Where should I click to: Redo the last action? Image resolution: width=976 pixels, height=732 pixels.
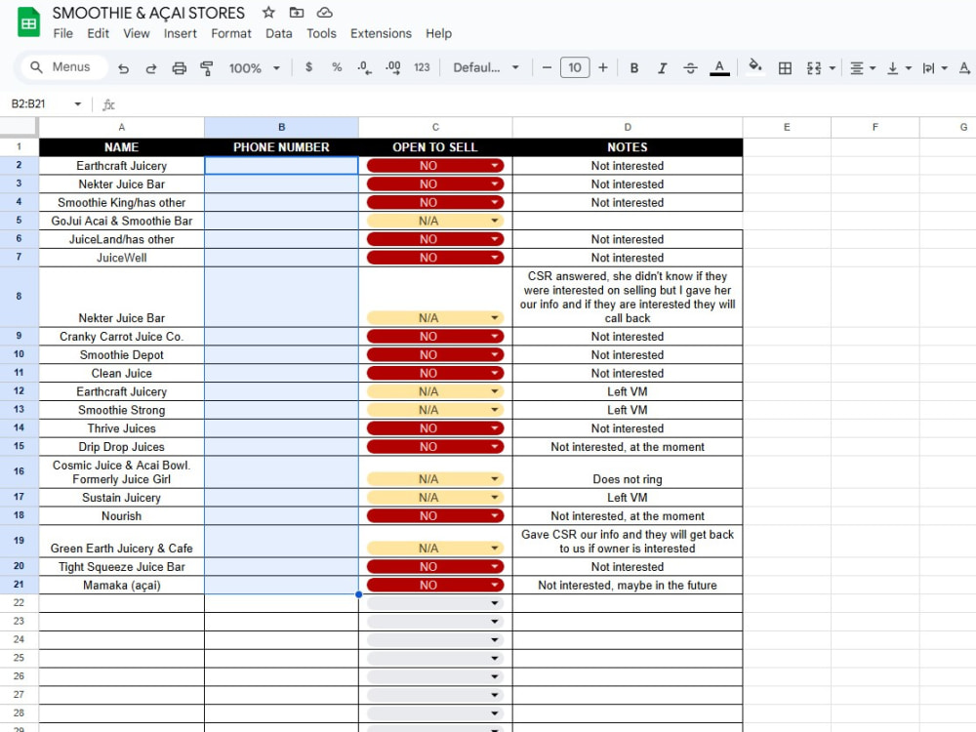[150, 68]
